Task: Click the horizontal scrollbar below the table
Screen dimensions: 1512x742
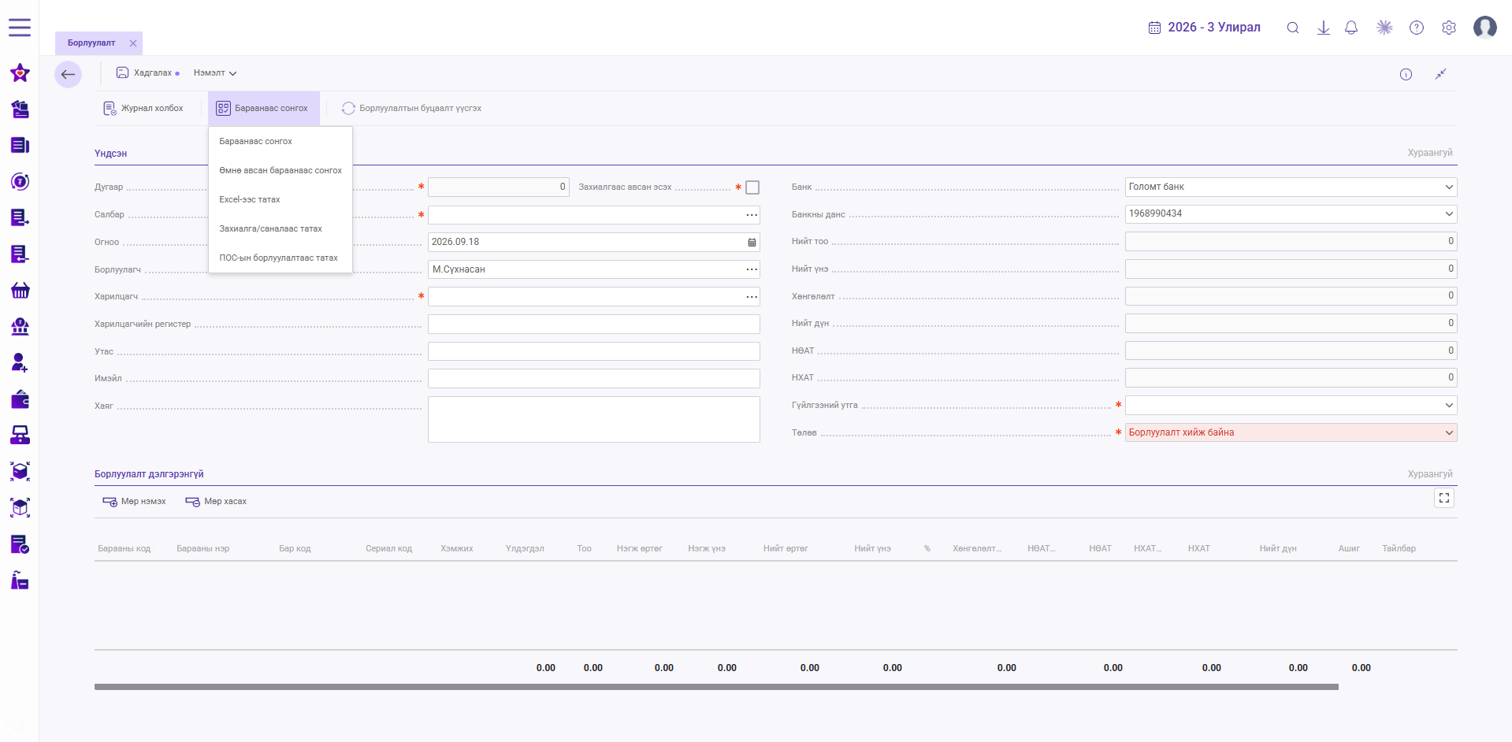Action: coord(716,687)
